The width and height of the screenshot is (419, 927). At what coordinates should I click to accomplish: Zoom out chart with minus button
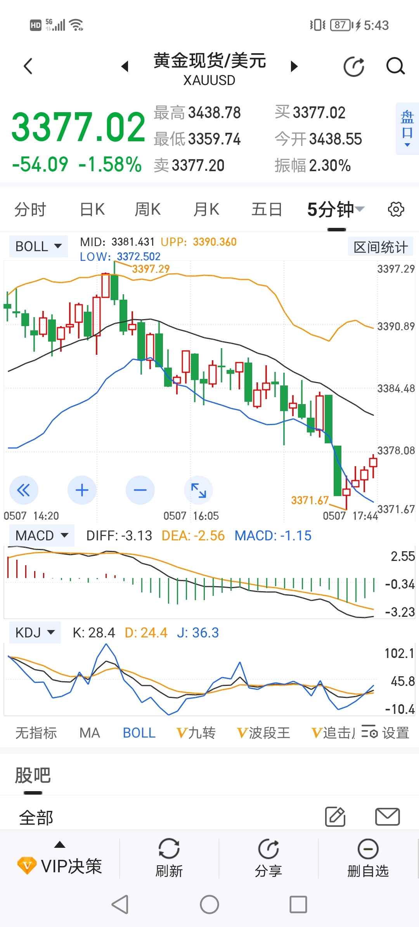click(x=140, y=490)
